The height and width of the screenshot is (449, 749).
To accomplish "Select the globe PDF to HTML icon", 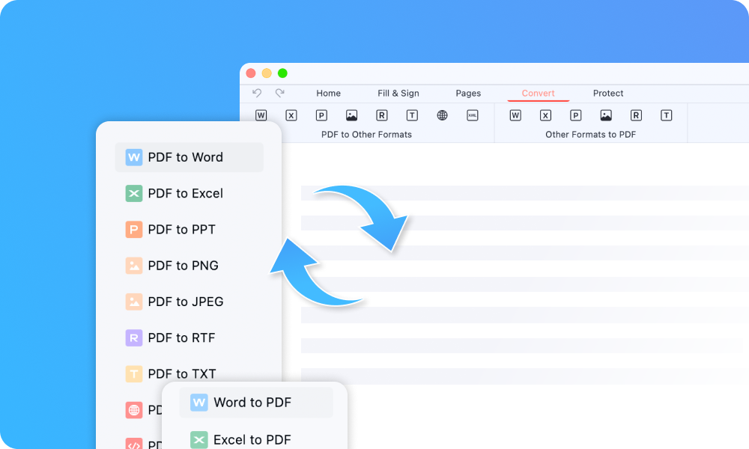I will (442, 115).
